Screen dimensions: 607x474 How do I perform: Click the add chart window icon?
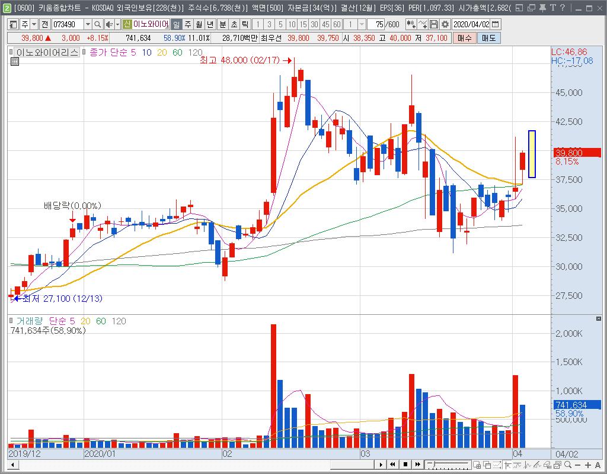coord(477,465)
